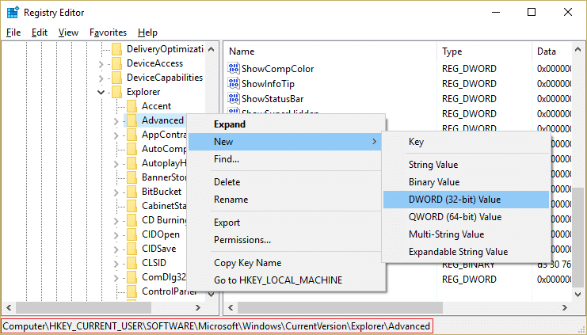Click the CLSID folder icon

pyautogui.click(x=132, y=263)
